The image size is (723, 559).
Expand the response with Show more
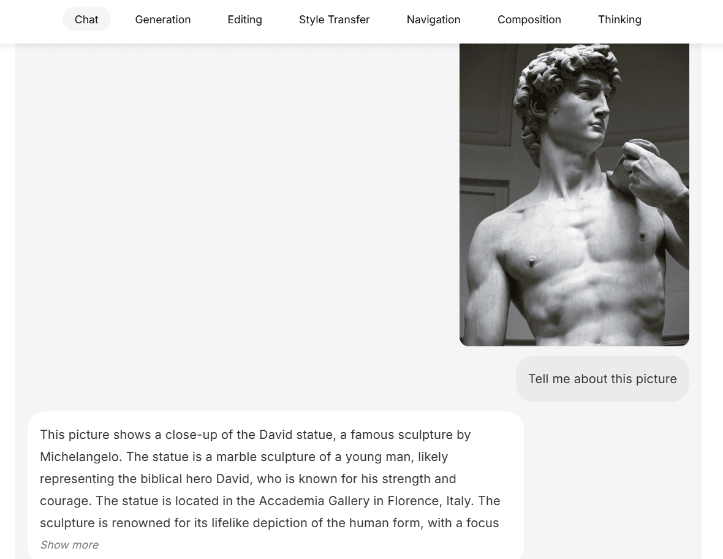tap(69, 545)
